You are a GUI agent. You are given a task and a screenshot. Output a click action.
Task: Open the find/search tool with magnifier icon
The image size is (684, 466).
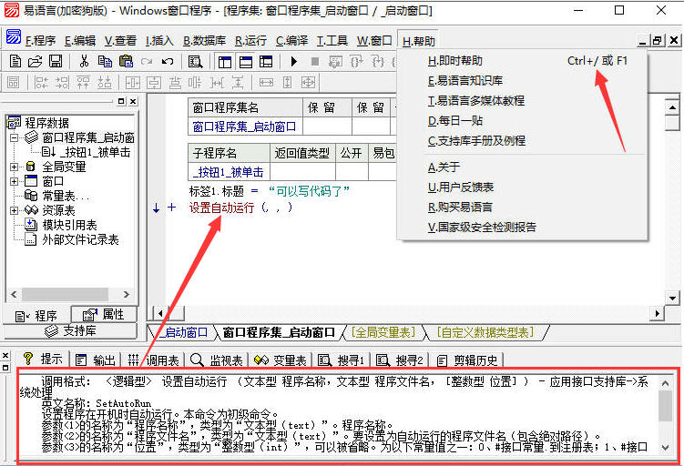coord(195,62)
